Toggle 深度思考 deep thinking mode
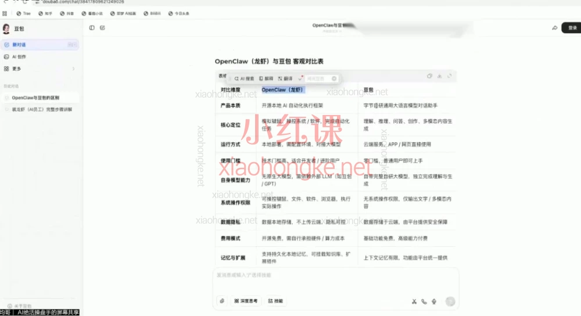The height and width of the screenshot is (316, 581). (x=246, y=301)
